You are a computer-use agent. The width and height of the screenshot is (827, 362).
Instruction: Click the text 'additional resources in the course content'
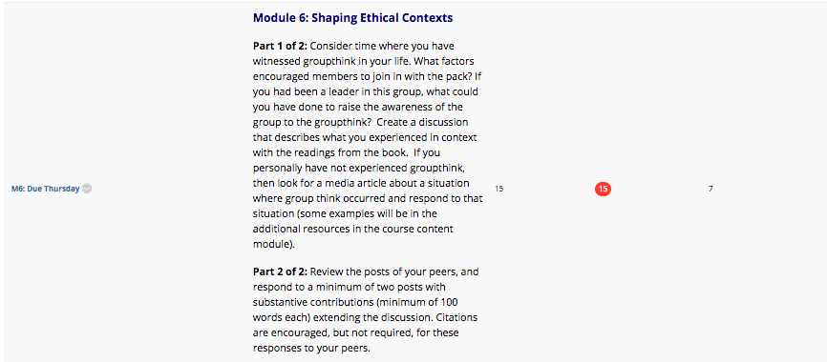(352, 230)
